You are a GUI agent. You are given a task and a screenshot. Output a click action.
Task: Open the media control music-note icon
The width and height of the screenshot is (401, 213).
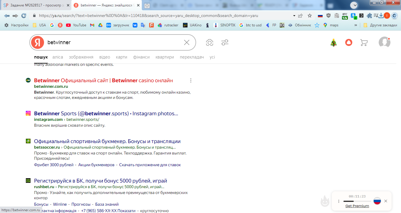coord(376,16)
